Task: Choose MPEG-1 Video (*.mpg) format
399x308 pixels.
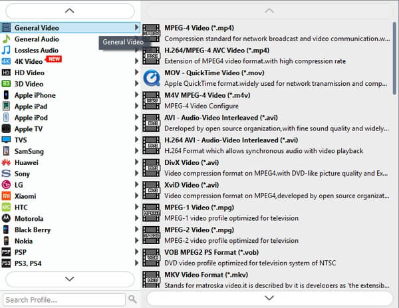Action: (x=267, y=212)
